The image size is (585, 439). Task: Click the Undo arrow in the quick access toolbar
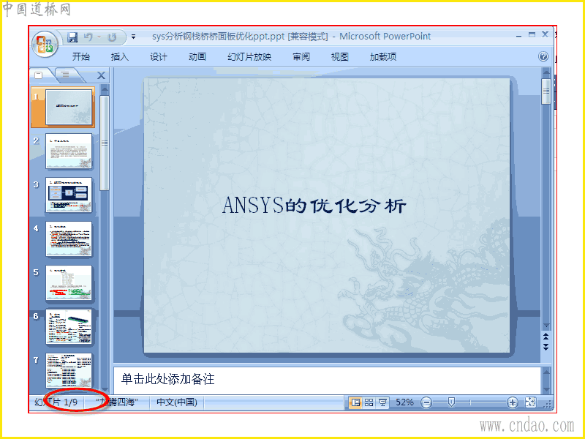[88, 37]
